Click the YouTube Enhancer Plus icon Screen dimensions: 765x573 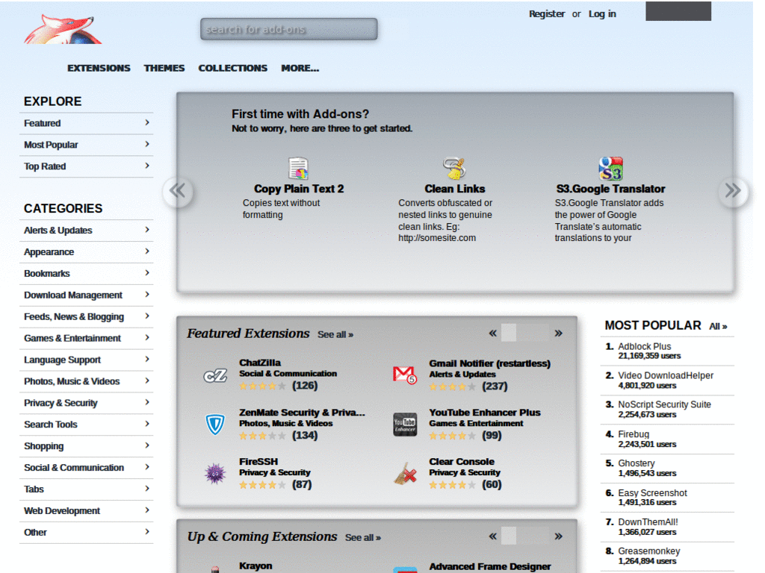[x=405, y=424]
